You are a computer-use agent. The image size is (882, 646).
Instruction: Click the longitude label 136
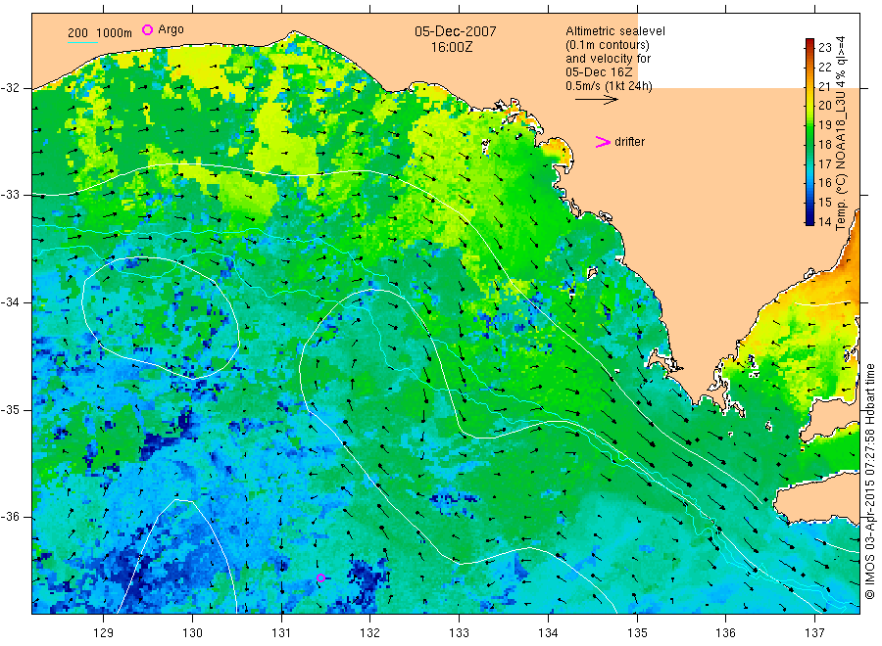(x=725, y=632)
